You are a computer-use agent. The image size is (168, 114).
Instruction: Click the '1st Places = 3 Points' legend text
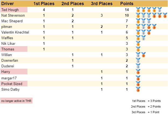point(146,101)
